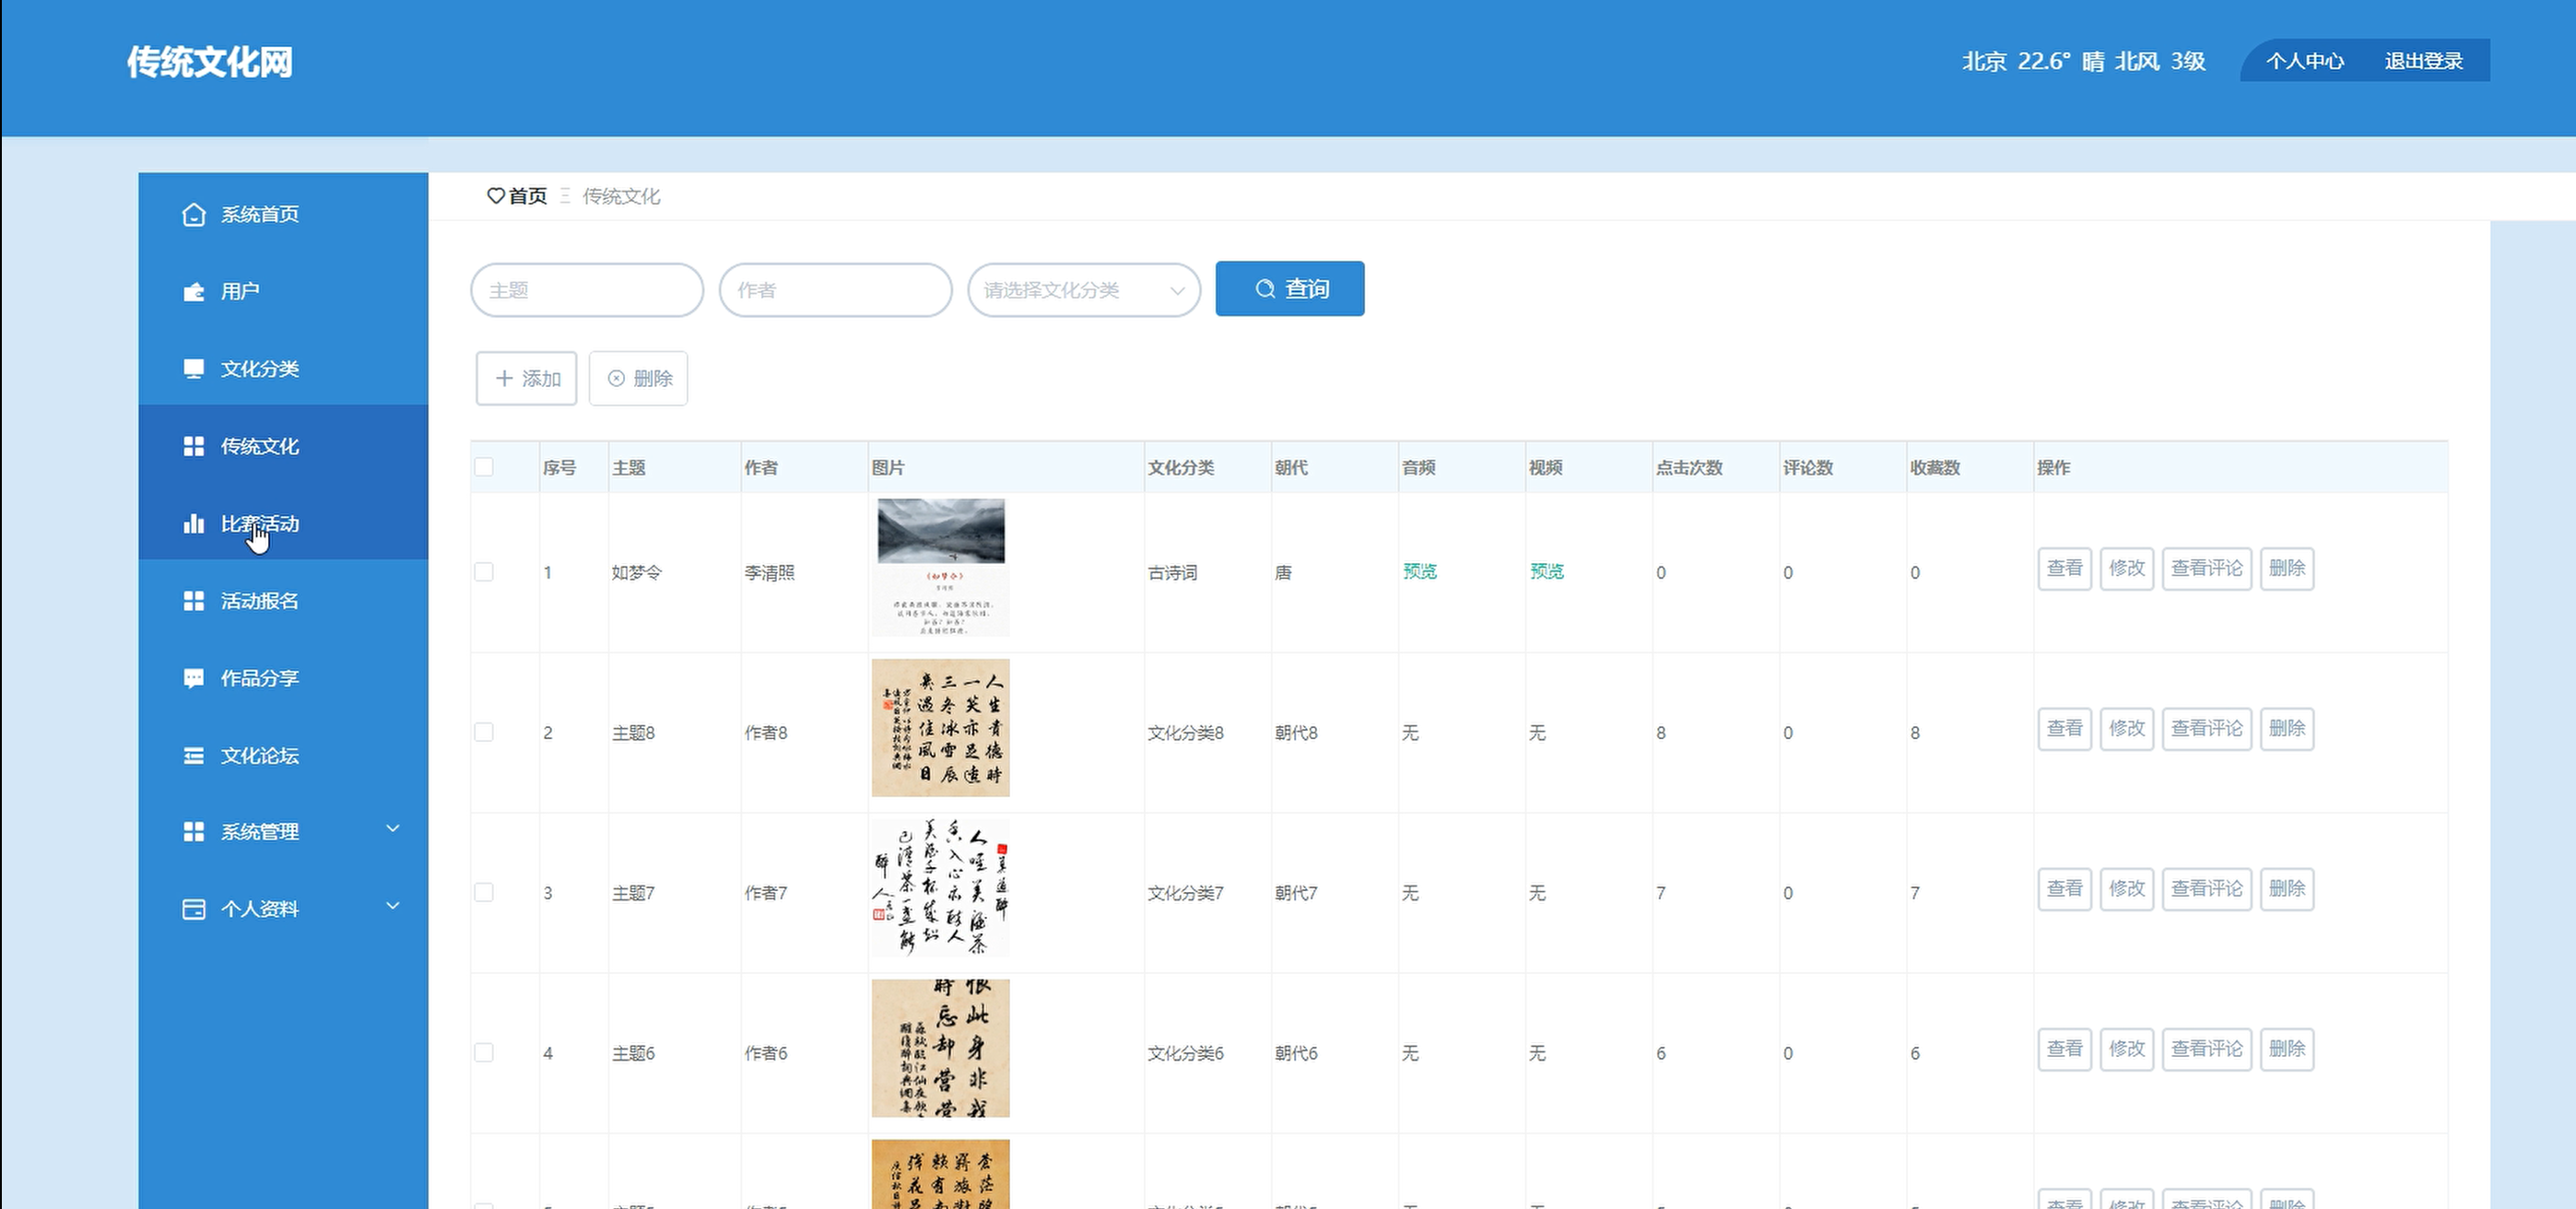
Task: Check the row checkbox for 主题7
Action: click(x=484, y=892)
